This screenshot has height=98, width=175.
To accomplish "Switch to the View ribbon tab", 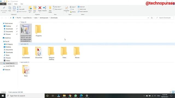I will tap(22, 4).
